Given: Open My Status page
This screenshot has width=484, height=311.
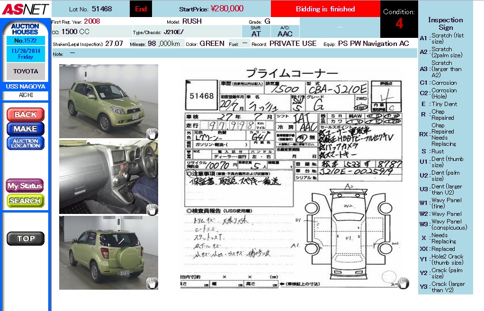Looking at the screenshot, I should point(25,186).
